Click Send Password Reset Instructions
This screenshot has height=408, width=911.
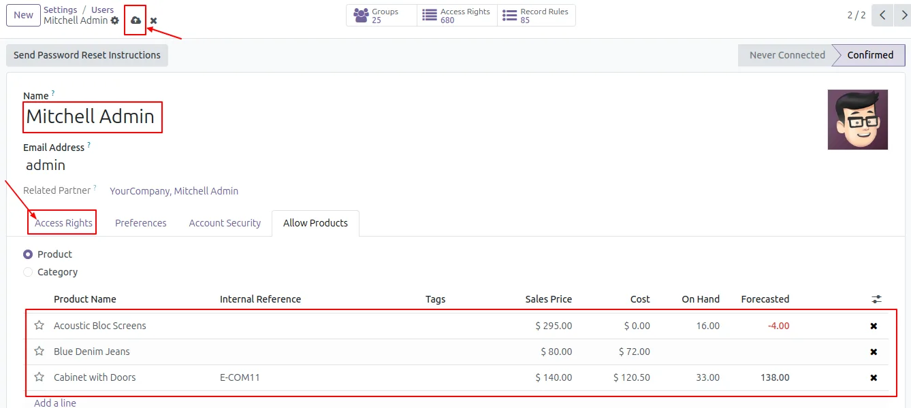tap(87, 55)
